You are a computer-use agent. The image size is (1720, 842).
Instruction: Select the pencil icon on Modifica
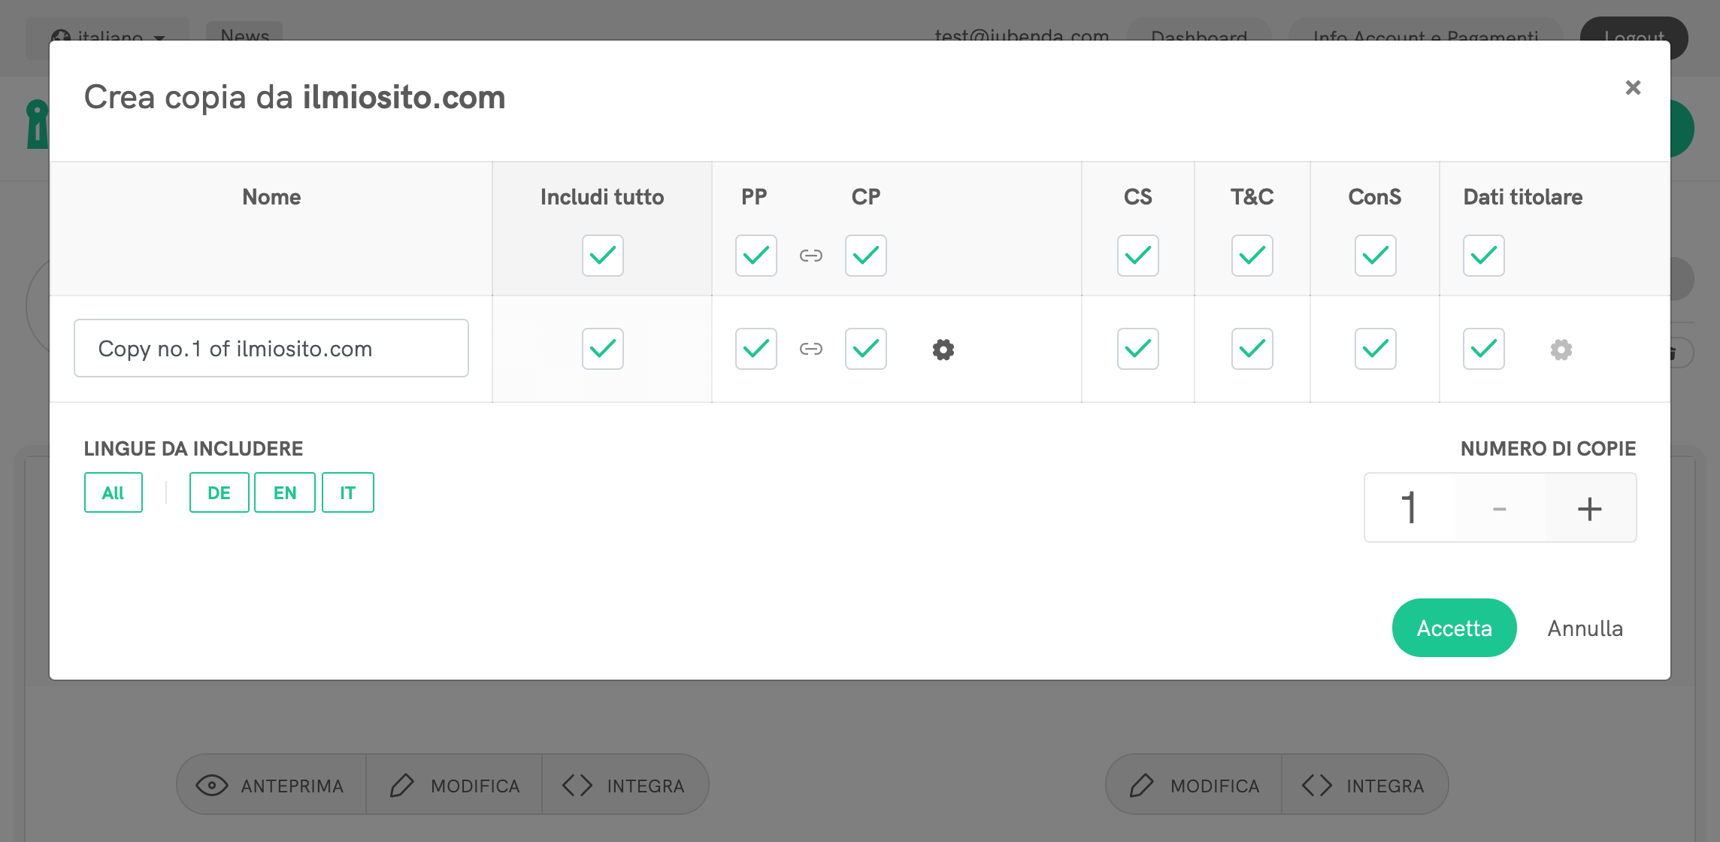click(403, 784)
